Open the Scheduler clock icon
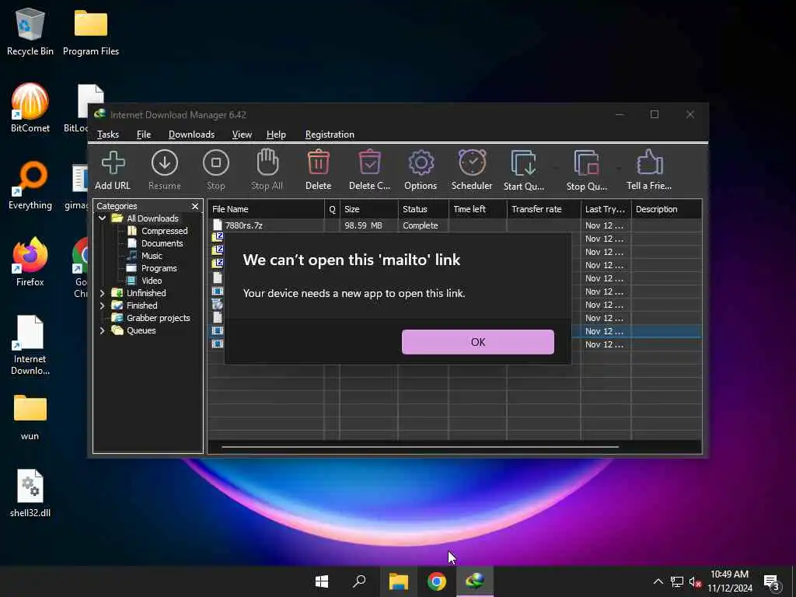 click(472, 163)
